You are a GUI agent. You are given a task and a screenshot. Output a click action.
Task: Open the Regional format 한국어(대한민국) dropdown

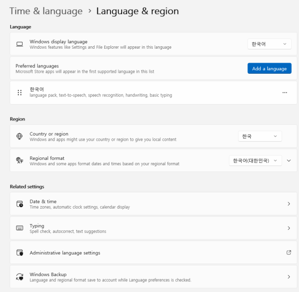coord(255,160)
